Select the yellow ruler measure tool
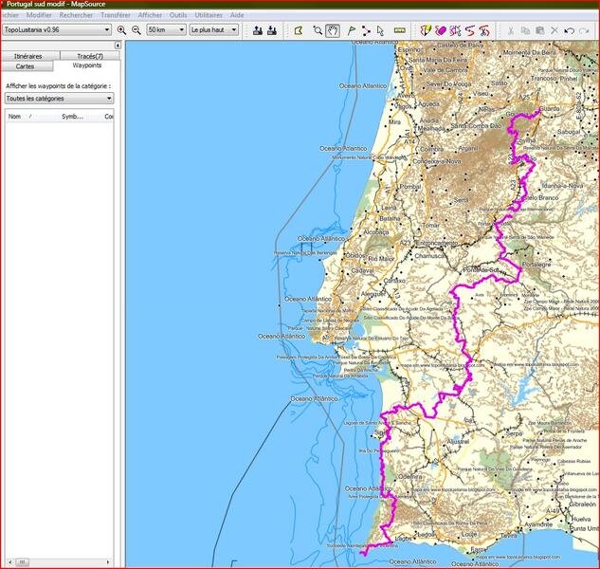Viewport: 600px width, 569px height. (x=399, y=30)
